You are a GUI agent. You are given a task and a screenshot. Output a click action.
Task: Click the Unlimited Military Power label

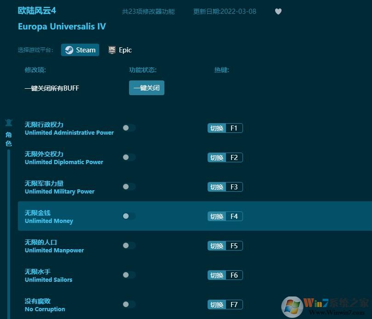click(60, 192)
